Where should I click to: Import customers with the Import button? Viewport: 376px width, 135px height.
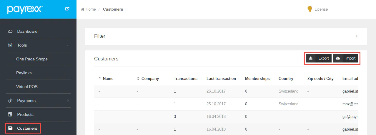pos(346,58)
